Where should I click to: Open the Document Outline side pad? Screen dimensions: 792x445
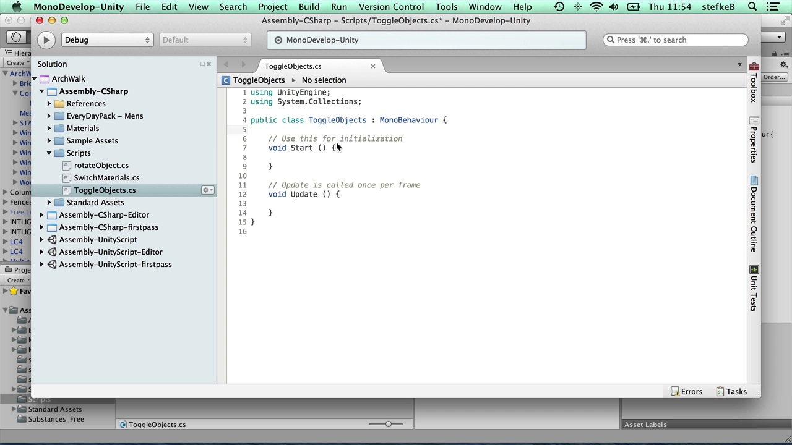[x=754, y=214]
